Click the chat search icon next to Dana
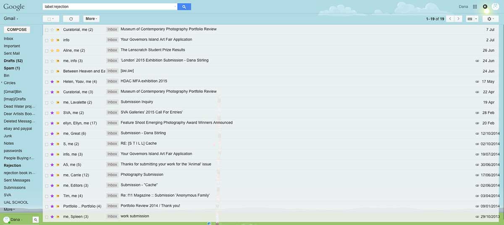The height and width of the screenshot is (225, 504). pos(36,220)
